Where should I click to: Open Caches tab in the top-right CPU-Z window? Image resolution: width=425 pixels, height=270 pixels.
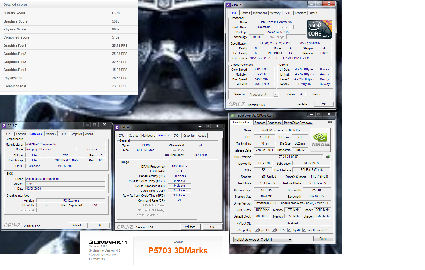point(245,13)
